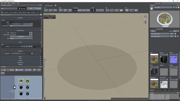
Task: Select the top Frond generator node
Action: (28, 81)
